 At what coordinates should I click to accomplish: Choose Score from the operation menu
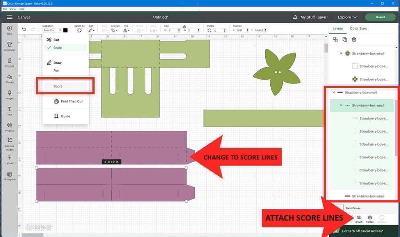(x=58, y=86)
